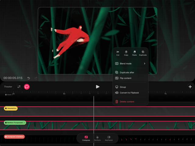Toggle the pink loop button
This screenshot has height=146, width=195.
27,87
